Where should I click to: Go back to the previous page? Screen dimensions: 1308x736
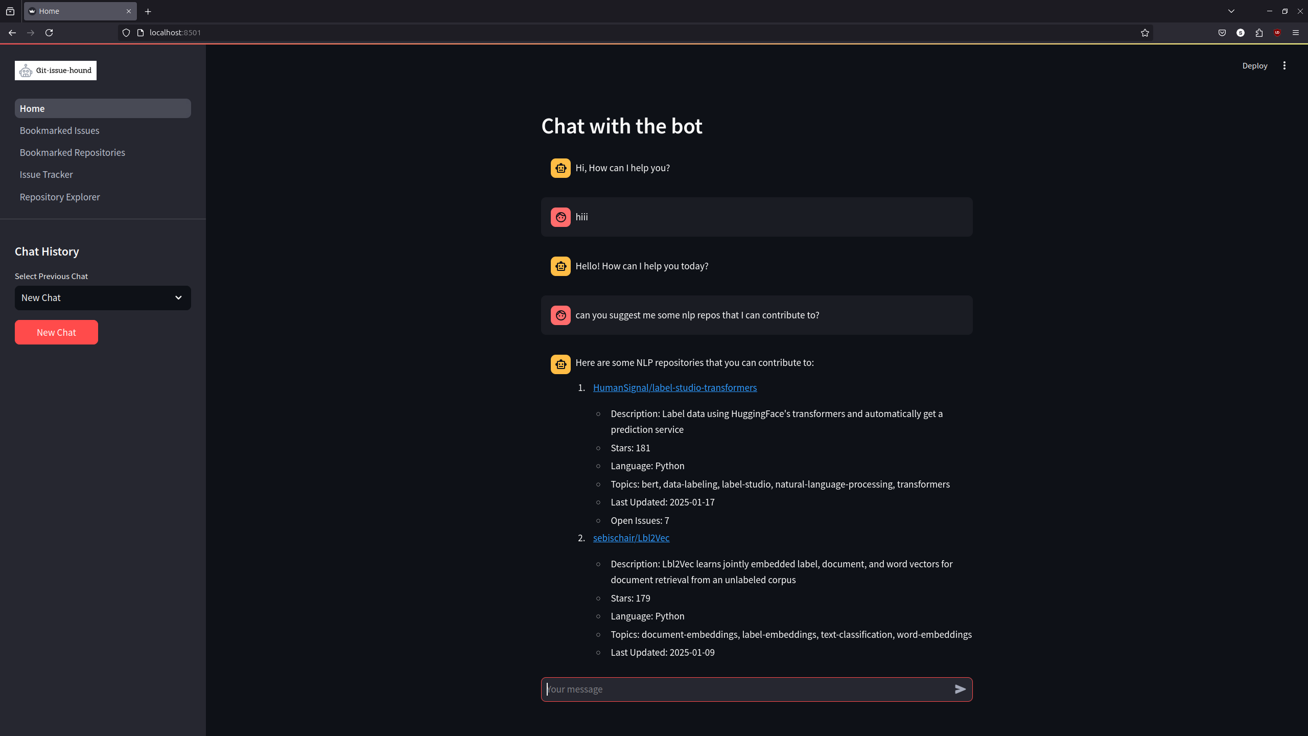[12, 33]
